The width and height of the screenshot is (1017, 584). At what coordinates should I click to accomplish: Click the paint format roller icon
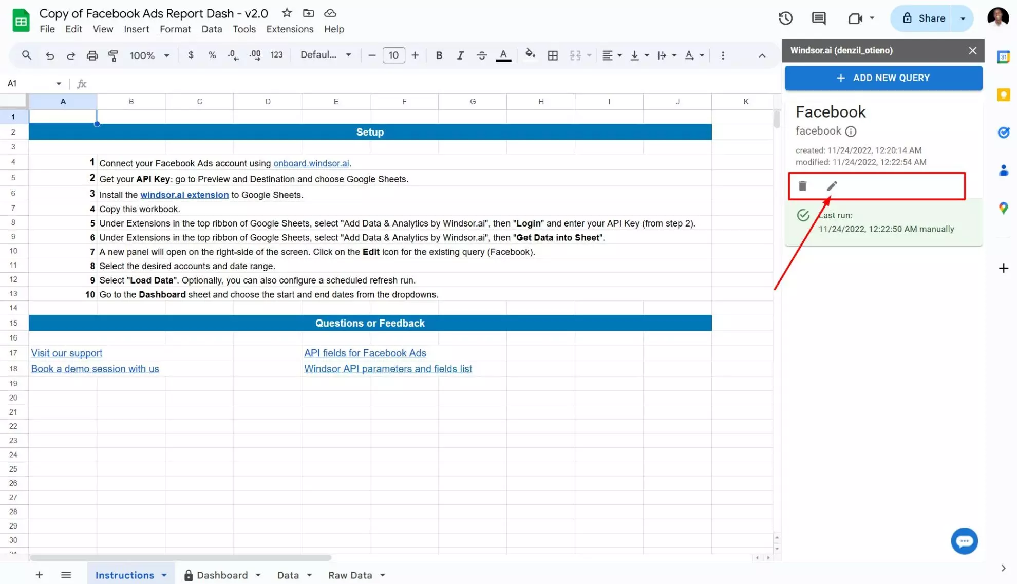tap(113, 55)
